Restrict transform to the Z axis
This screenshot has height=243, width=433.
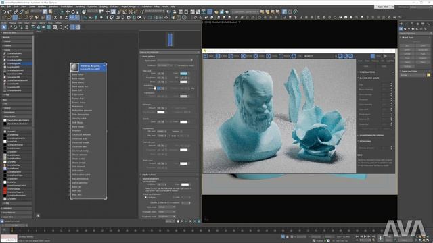(x=66, y=18)
